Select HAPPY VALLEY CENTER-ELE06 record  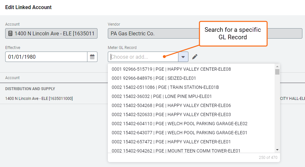point(191,105)
